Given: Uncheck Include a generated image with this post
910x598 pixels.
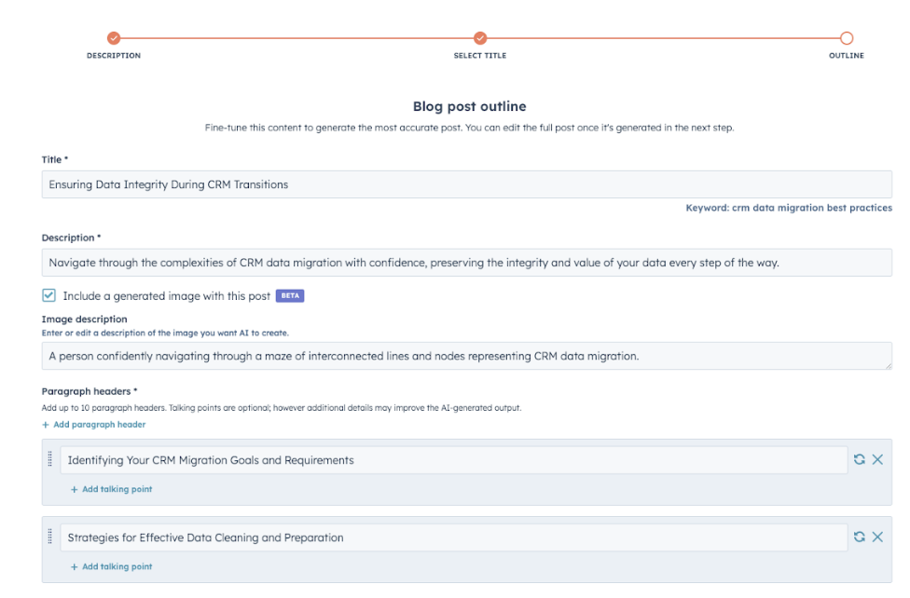Looking at the screenshot, I should tap(48, 295).
